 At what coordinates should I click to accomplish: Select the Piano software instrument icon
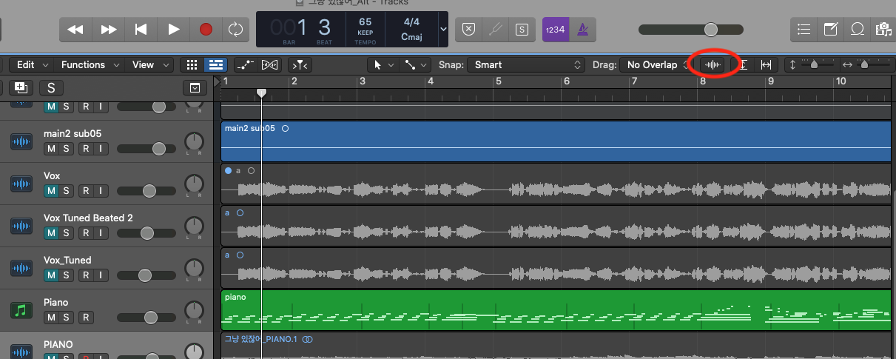[21, 310]
